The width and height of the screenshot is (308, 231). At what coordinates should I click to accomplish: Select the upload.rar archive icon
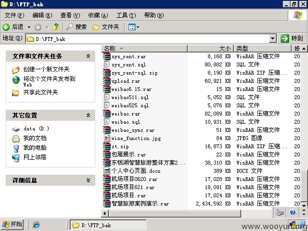[x=107, y=81]
